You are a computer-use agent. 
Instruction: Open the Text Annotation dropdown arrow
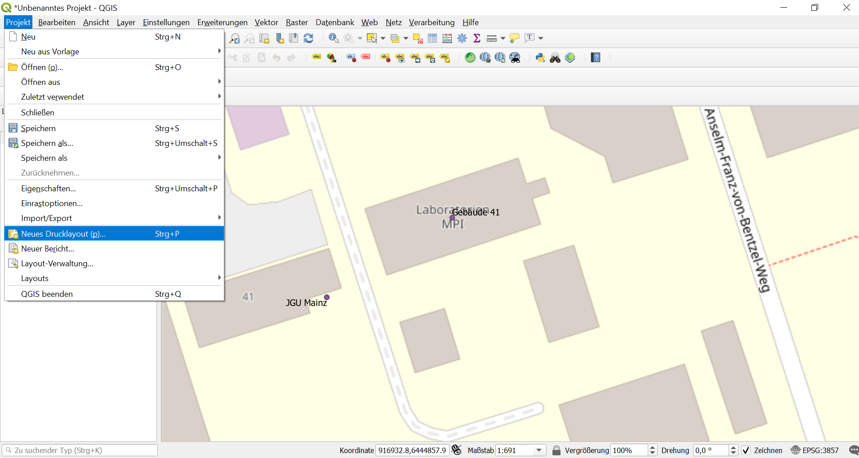(541, 39)
